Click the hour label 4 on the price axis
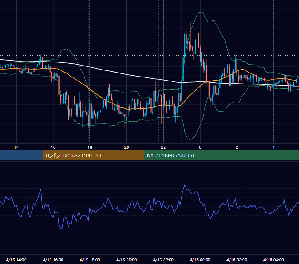Viewport: 299px width, 264px height. click(x=273, y=147)
